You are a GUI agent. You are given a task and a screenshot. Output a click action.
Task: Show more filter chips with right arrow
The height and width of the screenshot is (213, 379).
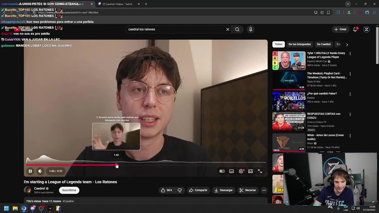347,44
